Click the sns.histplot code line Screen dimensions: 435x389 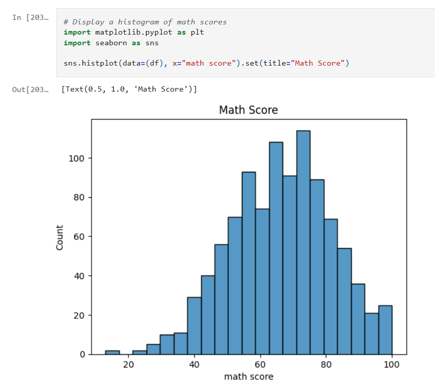click(206, 64)
